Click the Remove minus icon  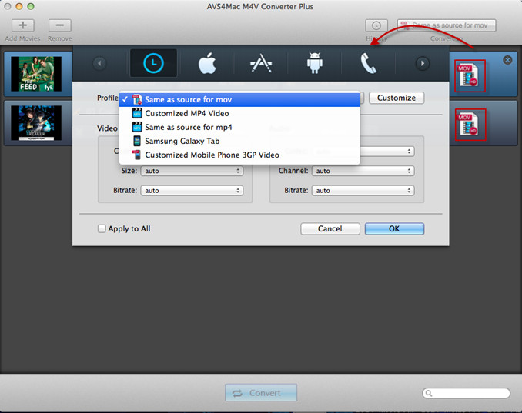(x=60, y=25)
